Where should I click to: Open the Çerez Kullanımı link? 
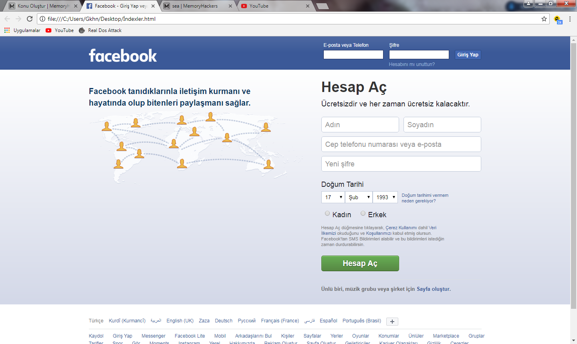pos(401,228)
